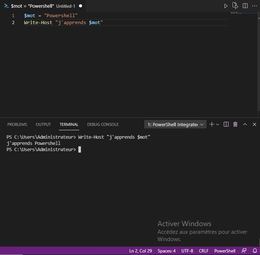Image resolution: width=260 pixels, height=255 pixels.
Task: Split the editor to the right
Action: pos(245,6)
